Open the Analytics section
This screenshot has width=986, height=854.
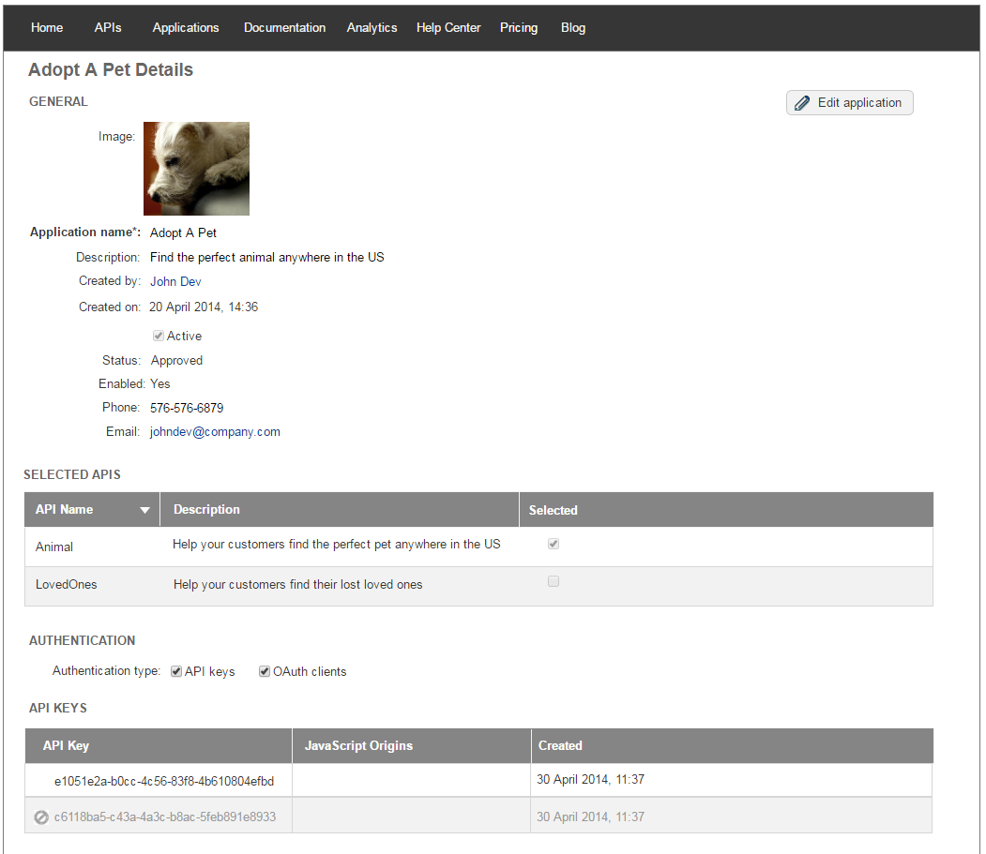(372, 27)
